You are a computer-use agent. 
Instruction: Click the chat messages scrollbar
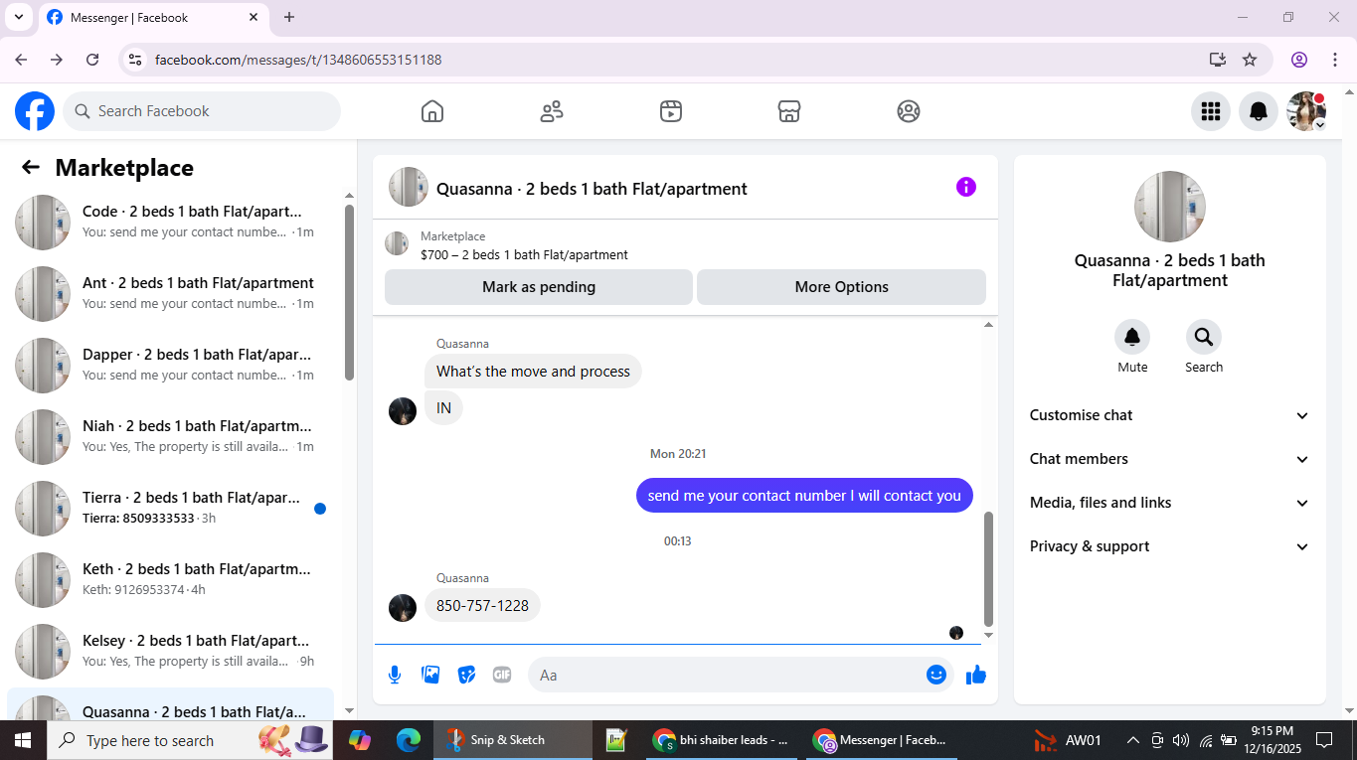click(x=988, y=568)
